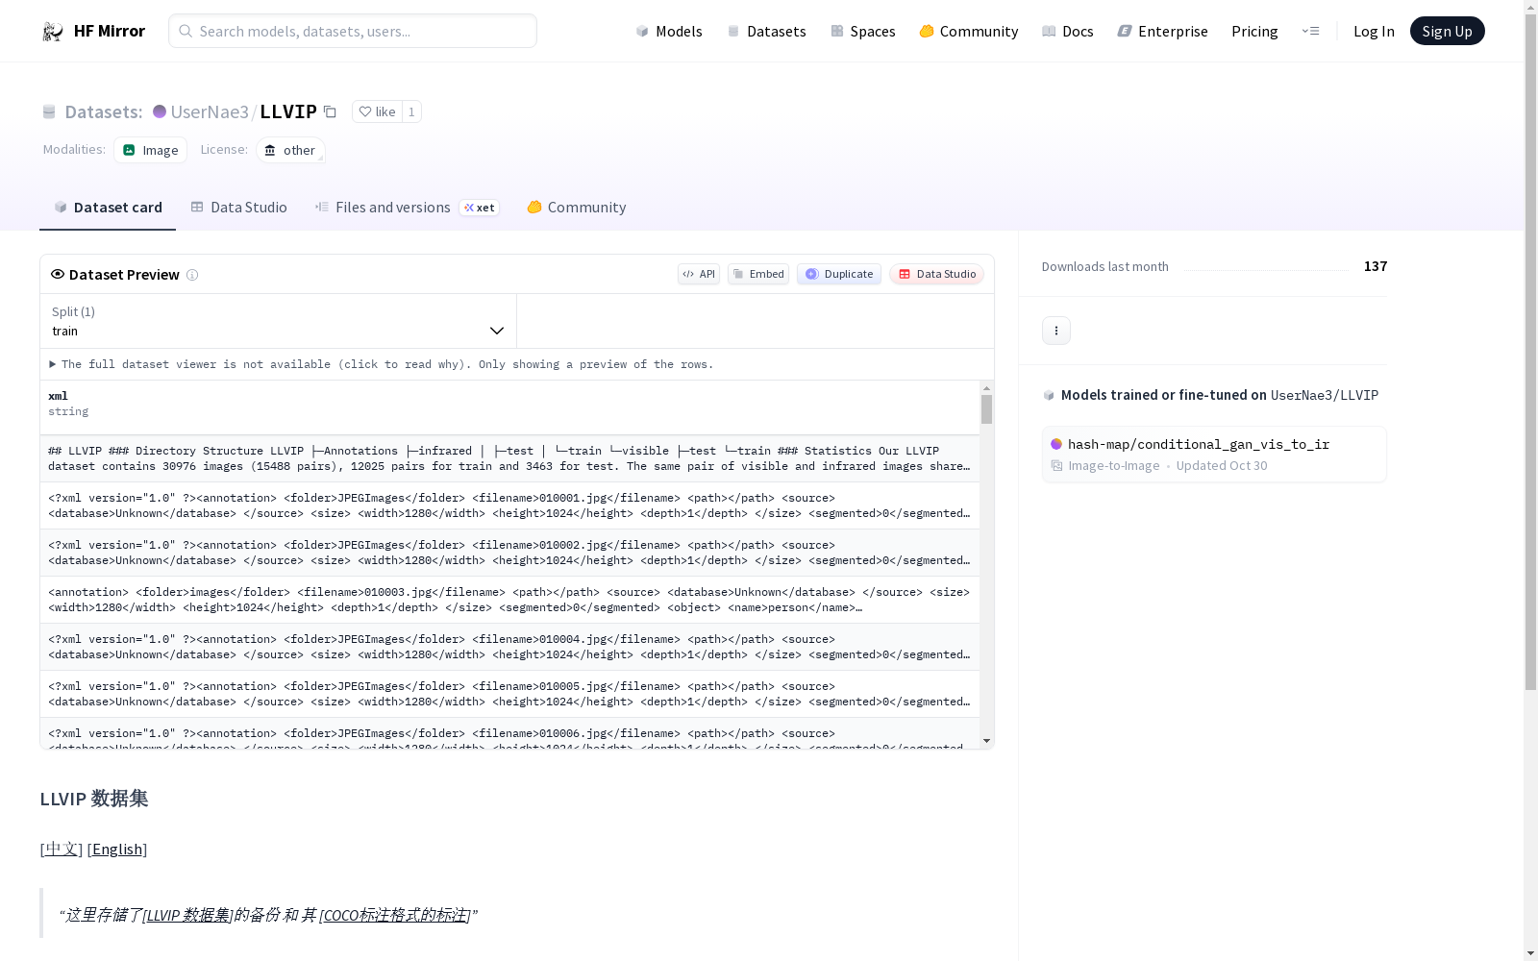1538x961 pixels.
Task: Click the Dataset Preview info icon
Action: pyautogui.click(x=192, y=275)
